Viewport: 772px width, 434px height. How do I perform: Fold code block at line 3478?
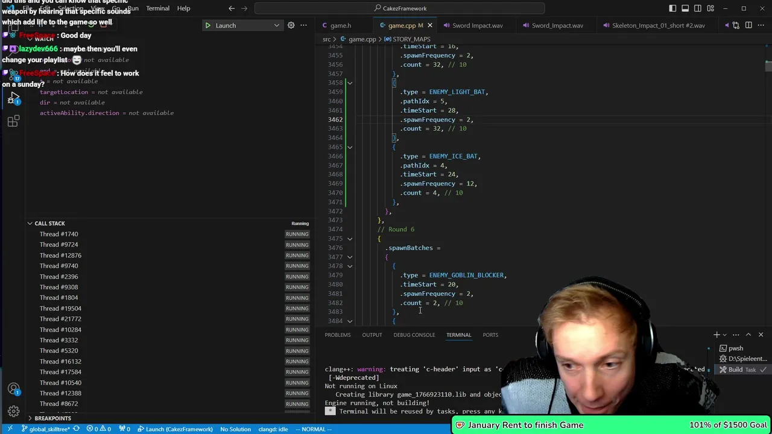(x=350, y=266)
